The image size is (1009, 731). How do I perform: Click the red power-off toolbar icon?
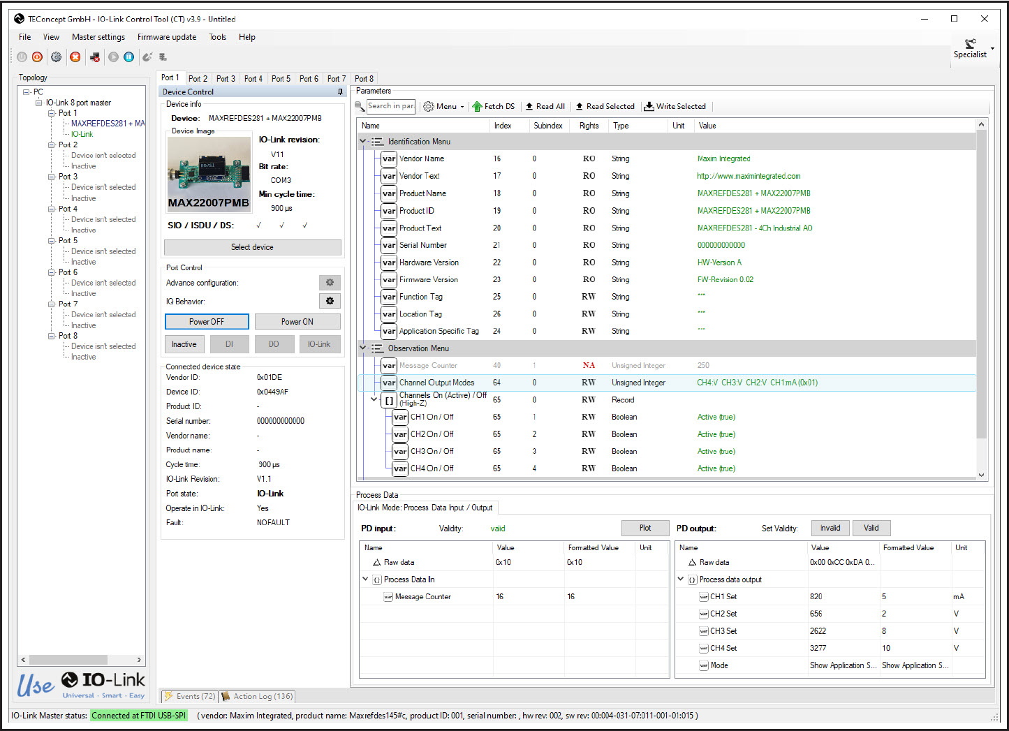click(38, 57)
